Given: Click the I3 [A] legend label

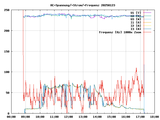Looking at the screenshot, I should [x=136, y=29].
